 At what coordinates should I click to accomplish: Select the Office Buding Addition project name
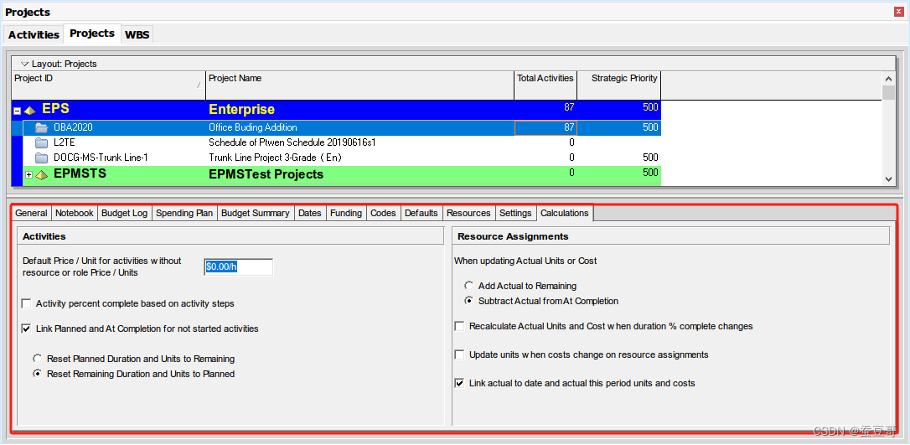(253, 127)
